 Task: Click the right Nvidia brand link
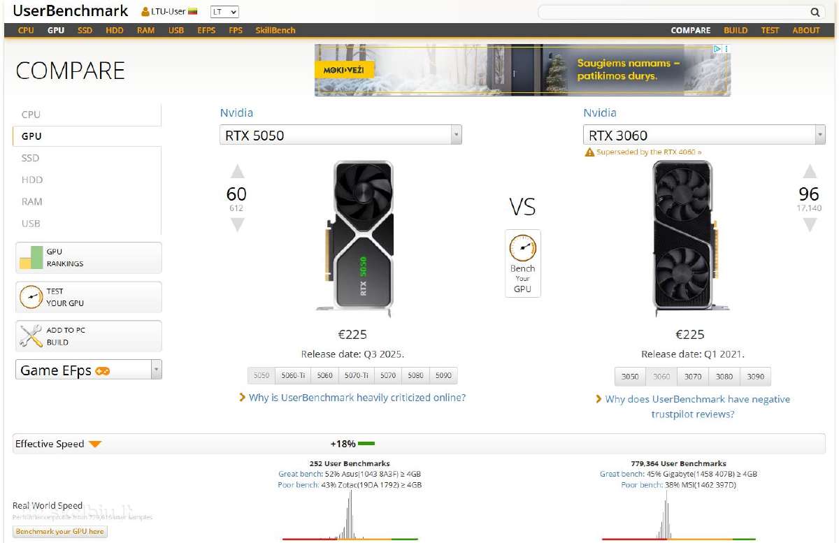[x=600, y=113]
